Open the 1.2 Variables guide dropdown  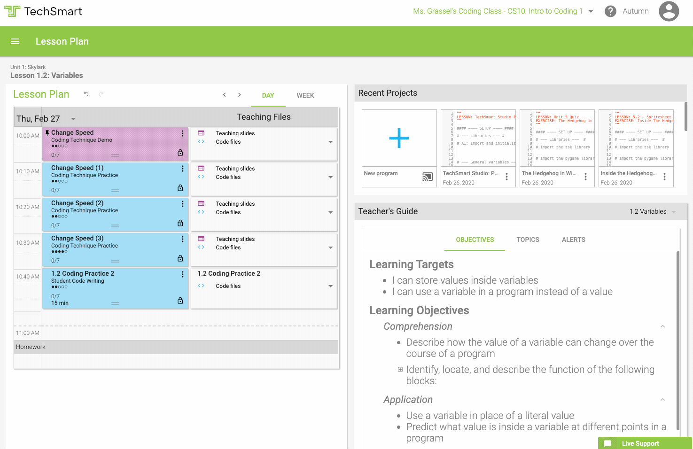(x=674, y=212)
